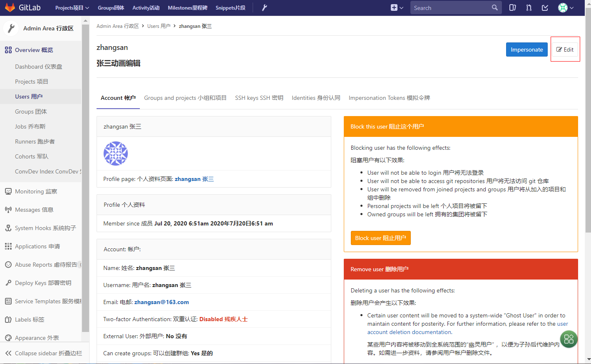This screenshot has width=591, height=364.
Task: Click the Overview grid icon in the sidebar
Action: pyautogui.click(x=8, y=50)
